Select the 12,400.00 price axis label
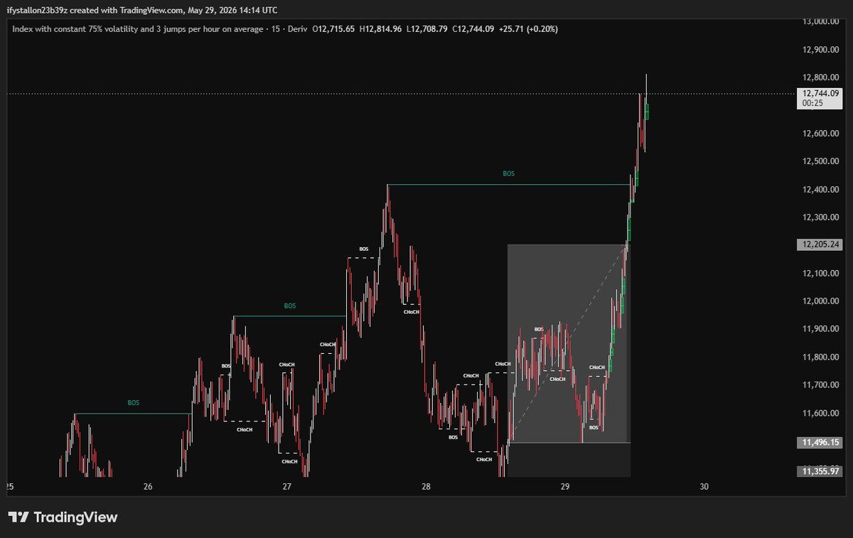 (822, 190)
